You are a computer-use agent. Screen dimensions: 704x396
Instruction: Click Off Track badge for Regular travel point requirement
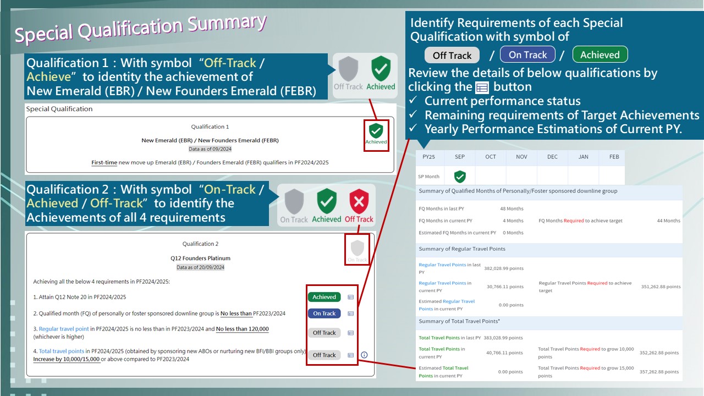[x=324, y=333]
